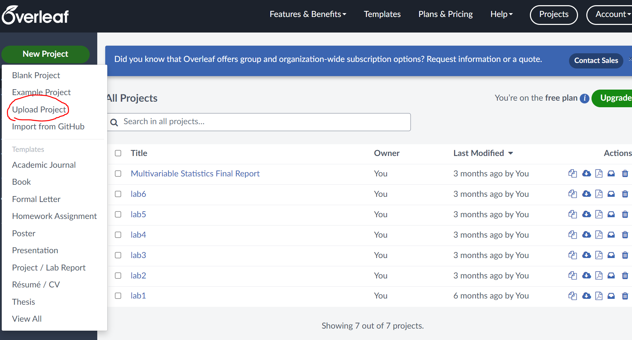This screenshot has height=340, width=632.
Task: Select Upload Project option
Action: (39, 110)
